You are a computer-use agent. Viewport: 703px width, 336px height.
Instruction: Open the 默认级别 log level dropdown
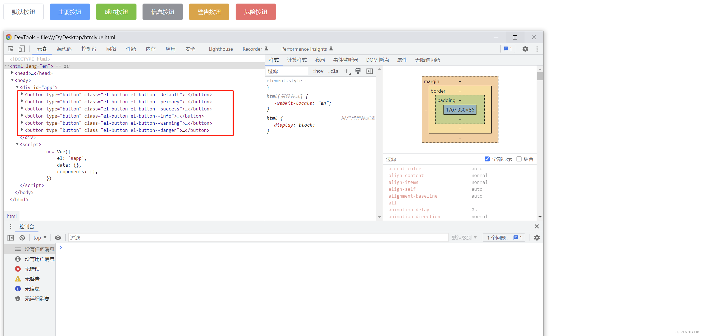pos(464,238)
